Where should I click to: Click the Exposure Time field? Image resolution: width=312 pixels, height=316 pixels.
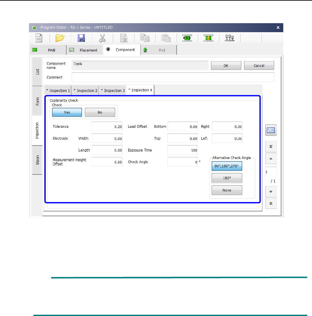coord(182,150)
